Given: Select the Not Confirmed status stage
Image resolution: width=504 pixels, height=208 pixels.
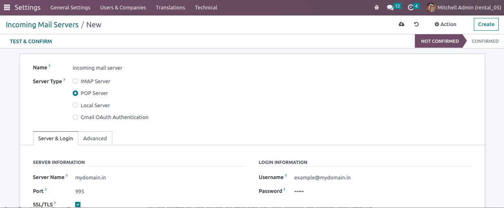Looking at the screenshot, I should click(440, 41).
